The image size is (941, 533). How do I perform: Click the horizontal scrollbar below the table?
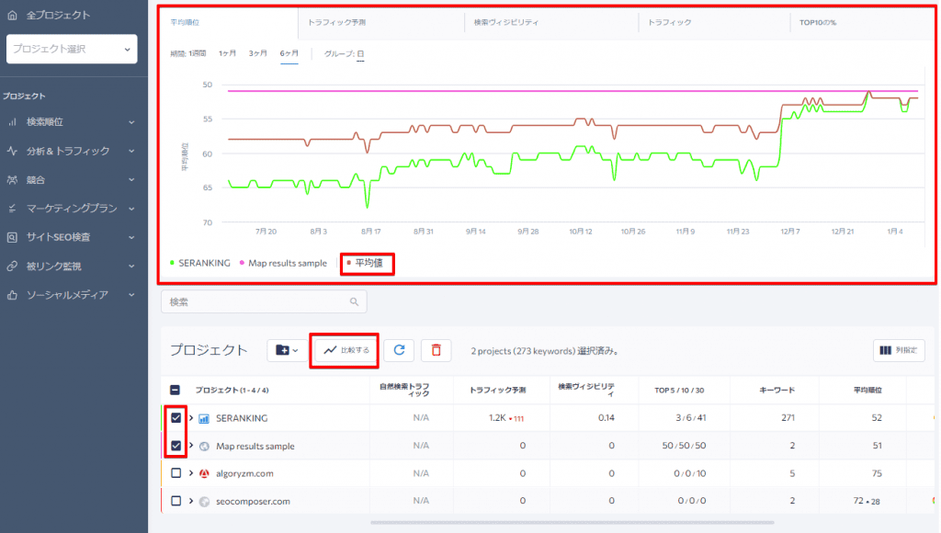[x=572, y=522]
